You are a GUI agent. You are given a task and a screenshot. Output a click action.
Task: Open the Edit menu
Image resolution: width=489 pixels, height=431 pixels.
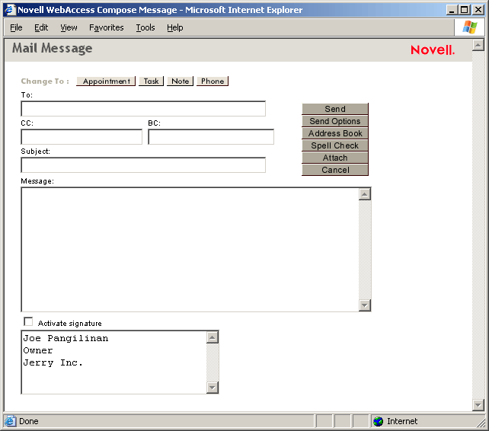click(x=41, y=27)
